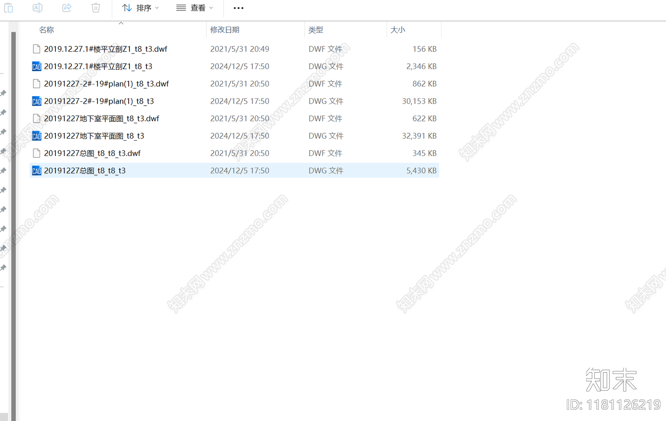Click size value 345 KB
This screenshot has width=666, height=421.
pos(425,154)
